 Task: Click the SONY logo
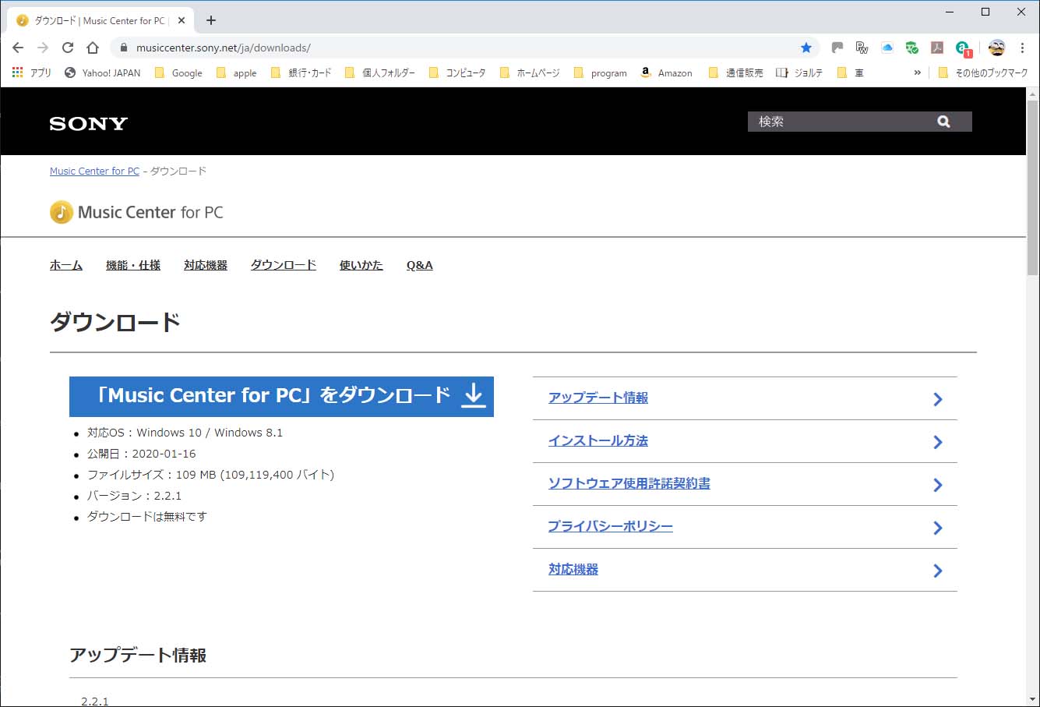[88, 123]
